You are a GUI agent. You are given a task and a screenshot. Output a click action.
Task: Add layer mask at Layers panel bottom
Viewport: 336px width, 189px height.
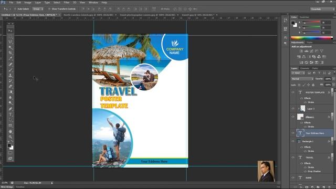(307, 187)
